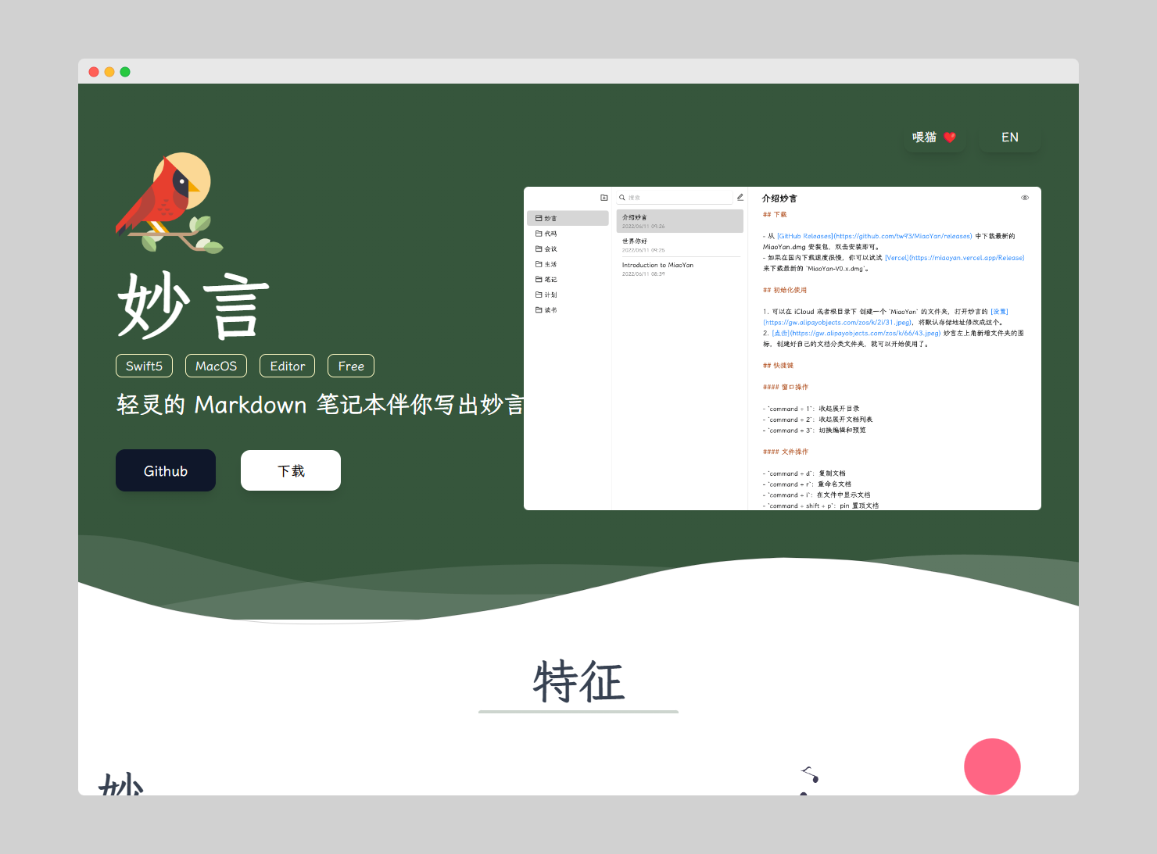Click the white 下载 download button
Screen dimensions: 1157x854
tap(291, 470)
